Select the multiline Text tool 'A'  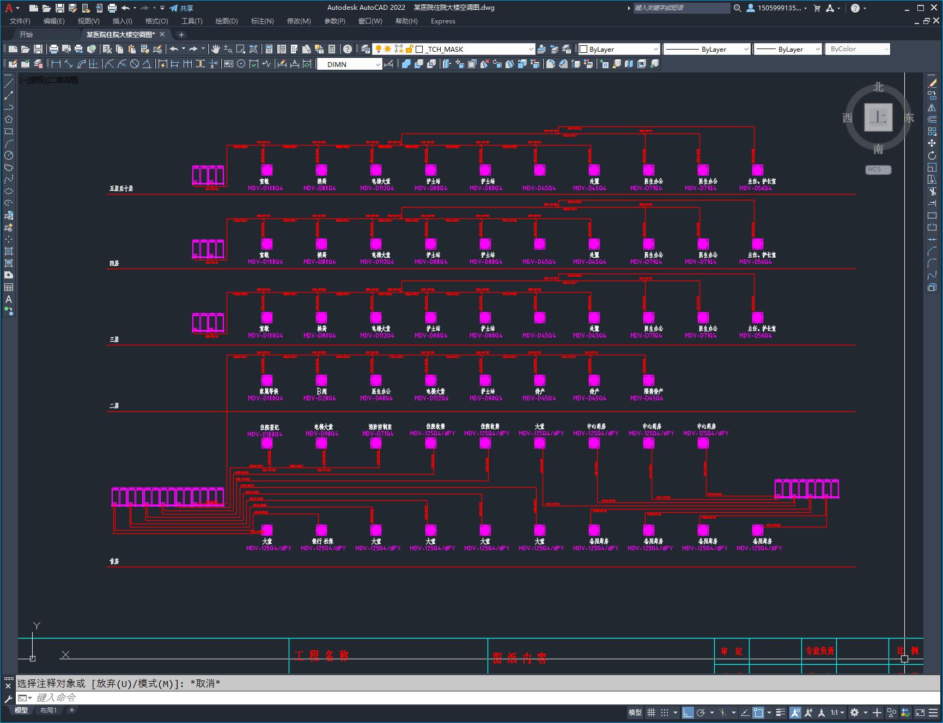pyautogui.click(x=9, y=299)
